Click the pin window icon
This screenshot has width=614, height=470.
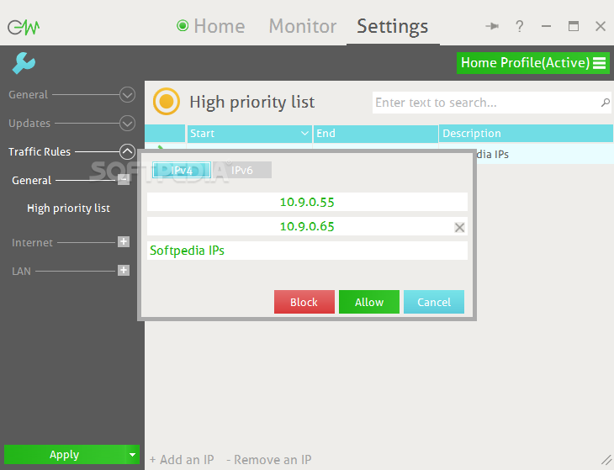pos(492,26)
